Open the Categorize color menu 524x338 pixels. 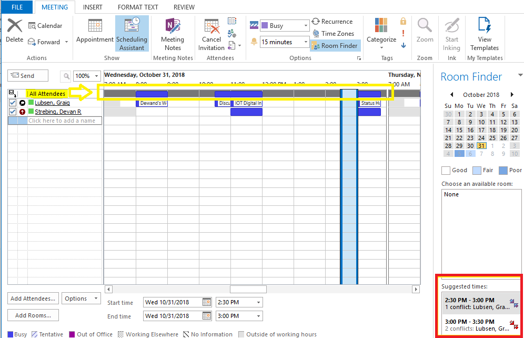click(x=381, y=33)
